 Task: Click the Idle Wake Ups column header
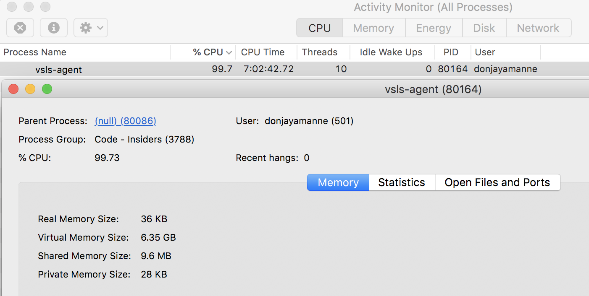(x=391, y=52)
